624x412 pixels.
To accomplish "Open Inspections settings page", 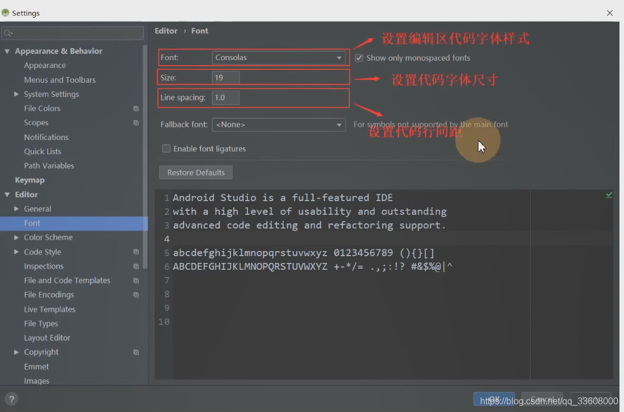I will (x=44, y=266).
